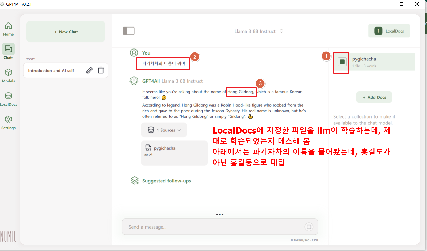Click the pygichacha collection name
The width and height of the screenshot is (427, 251).
(x=364, y=59)
